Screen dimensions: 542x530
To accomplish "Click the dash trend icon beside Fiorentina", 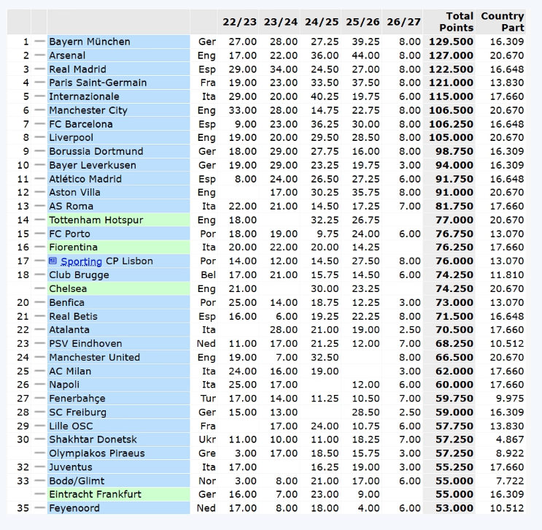I will (39, 247).
